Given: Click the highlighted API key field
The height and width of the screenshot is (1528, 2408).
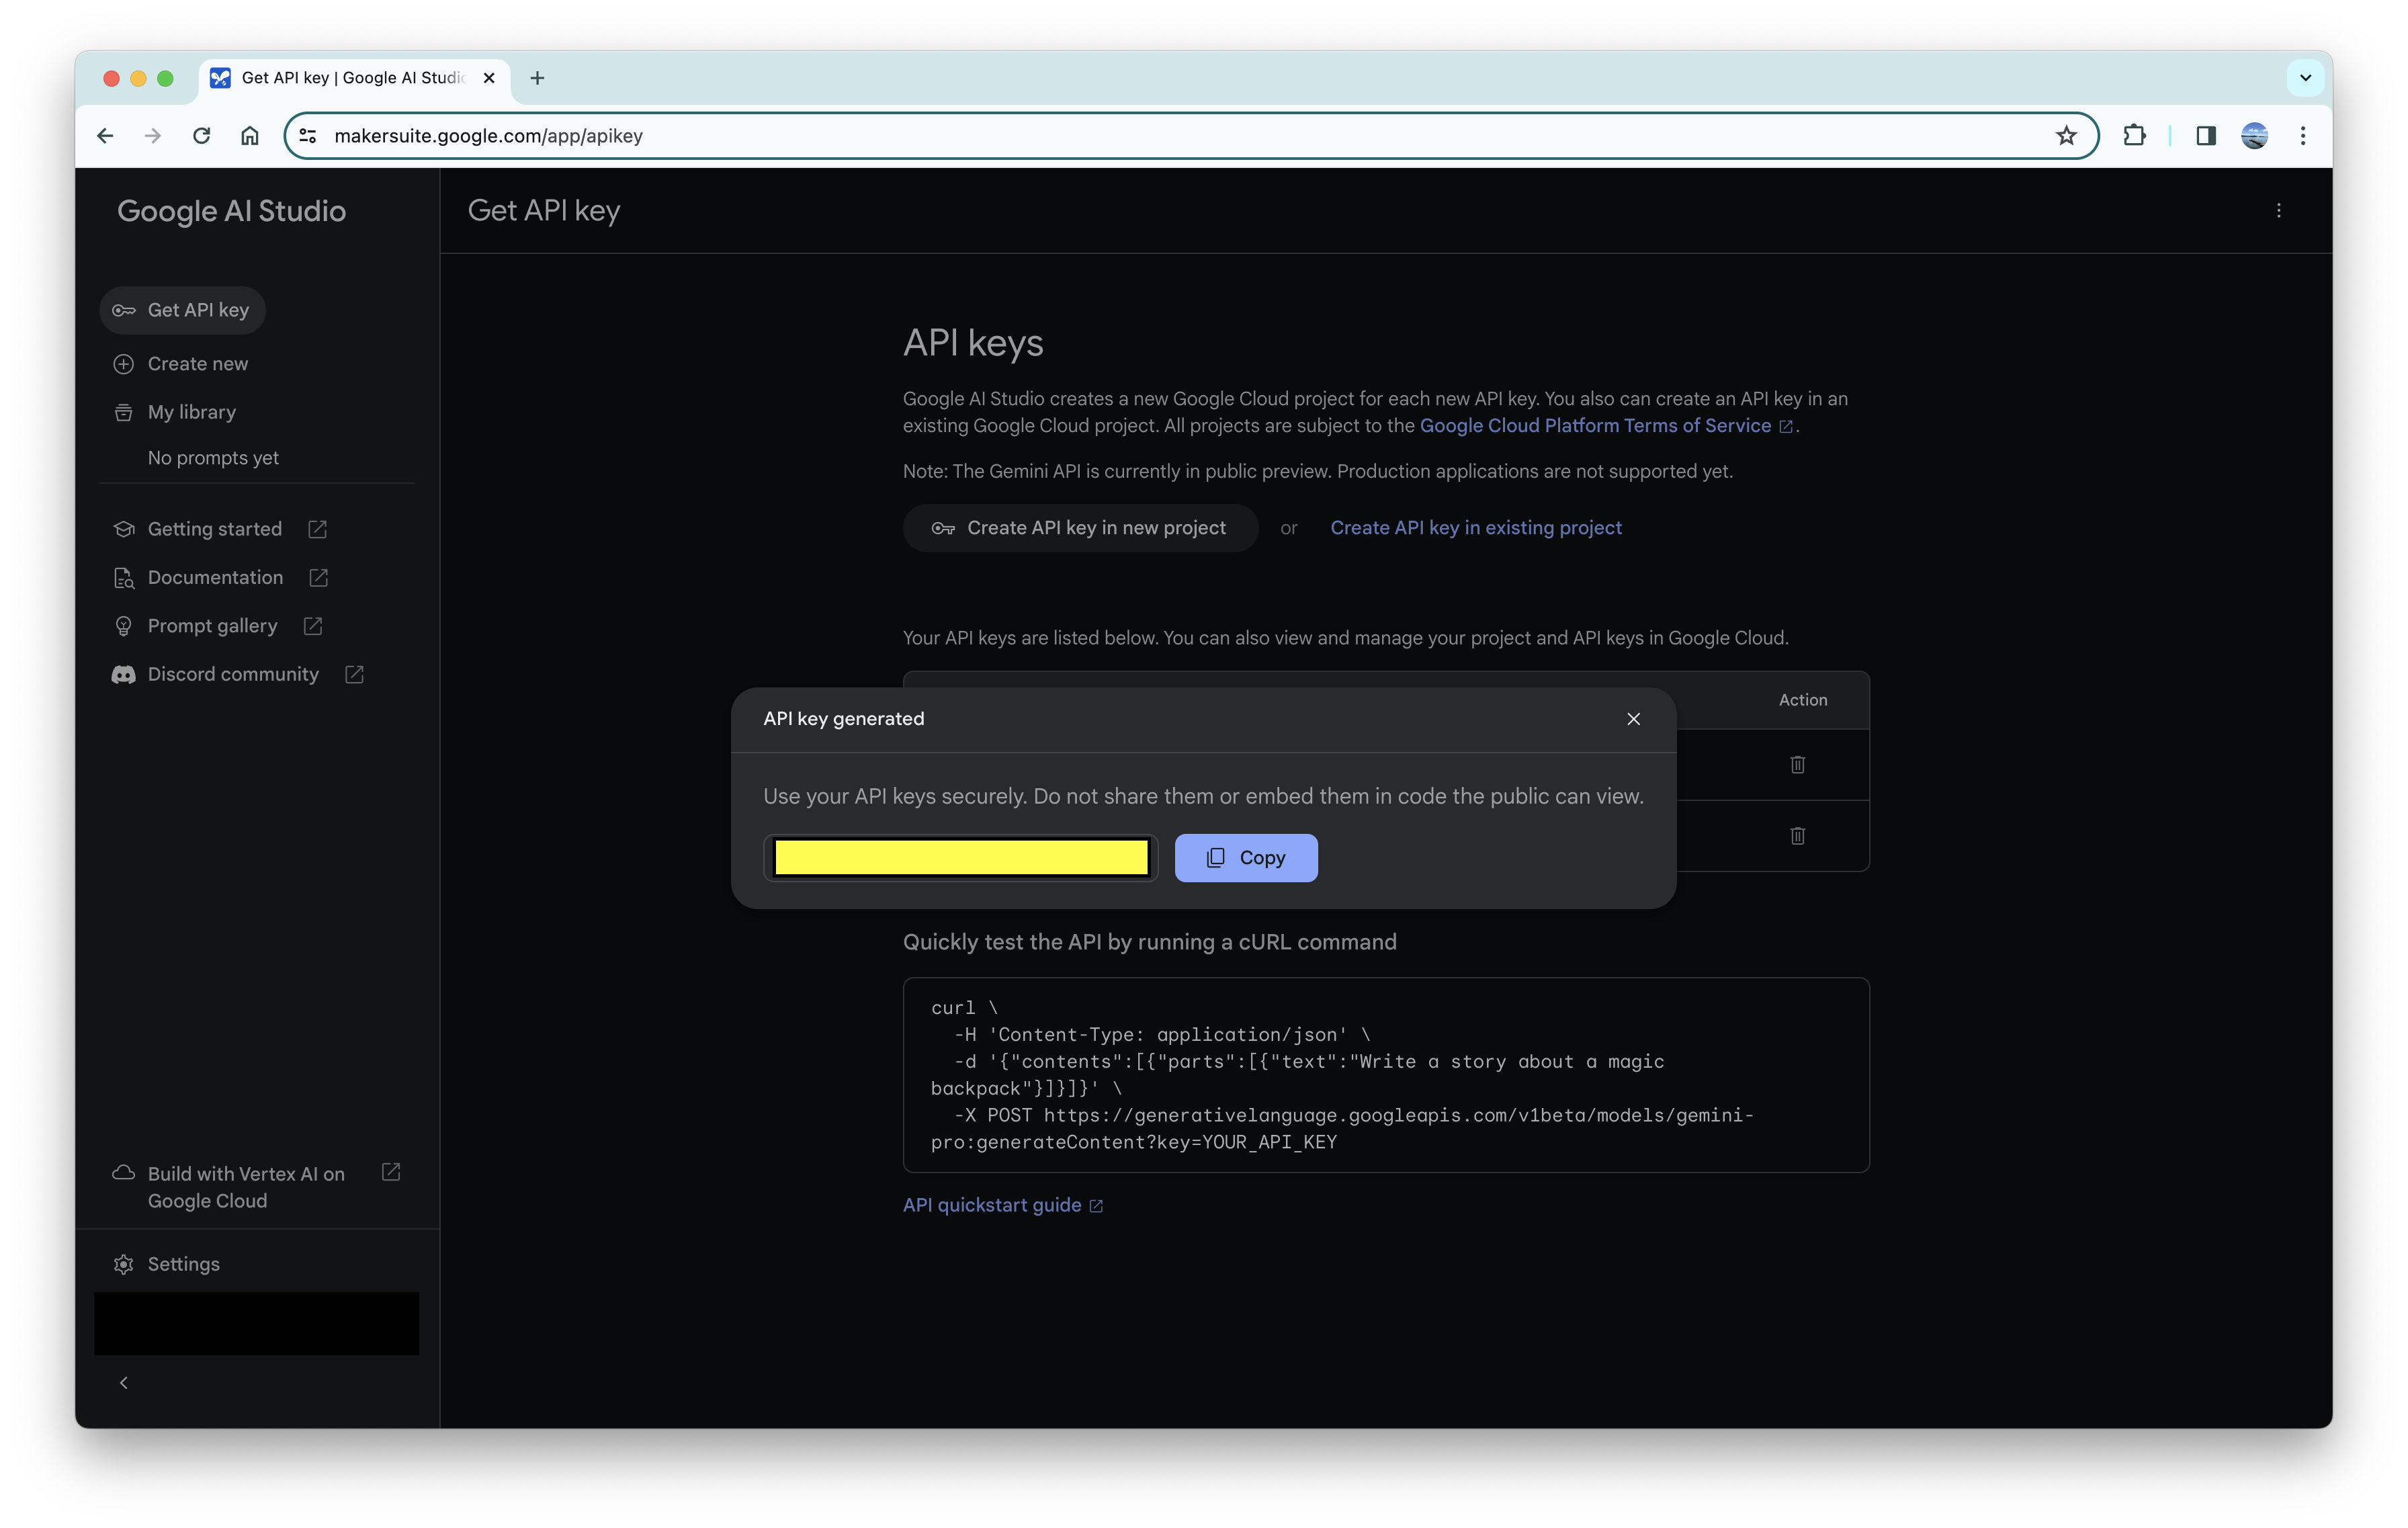Looking at the screenshot, I should [x=960, y=857].
